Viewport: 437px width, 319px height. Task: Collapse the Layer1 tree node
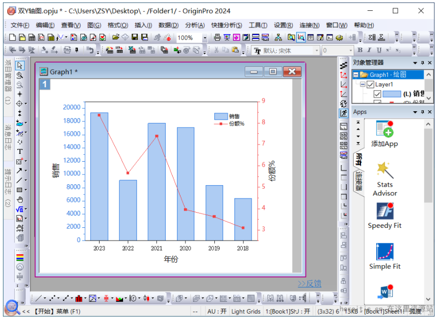(x=362, y=84)
